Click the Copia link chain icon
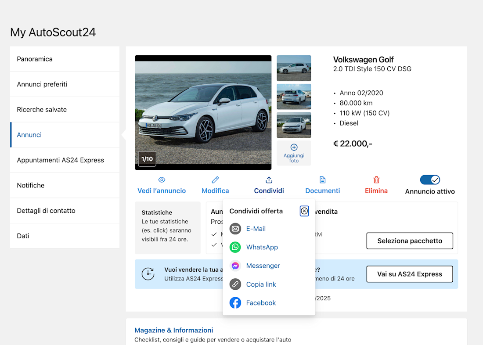The height and width of the screenshot is (345, 483). click(x=235, y=284)
